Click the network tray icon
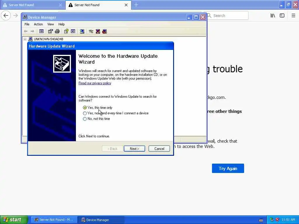This screenshot has height=224, width=299. [x=272, y=220]
